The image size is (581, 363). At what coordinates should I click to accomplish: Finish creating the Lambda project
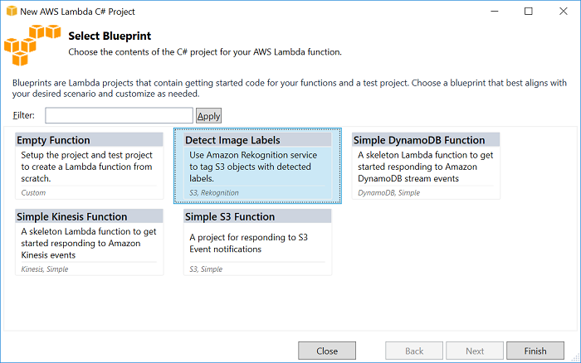(535, 351)
